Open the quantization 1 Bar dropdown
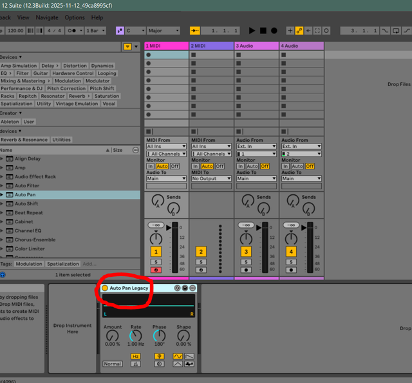 point(96,31)
